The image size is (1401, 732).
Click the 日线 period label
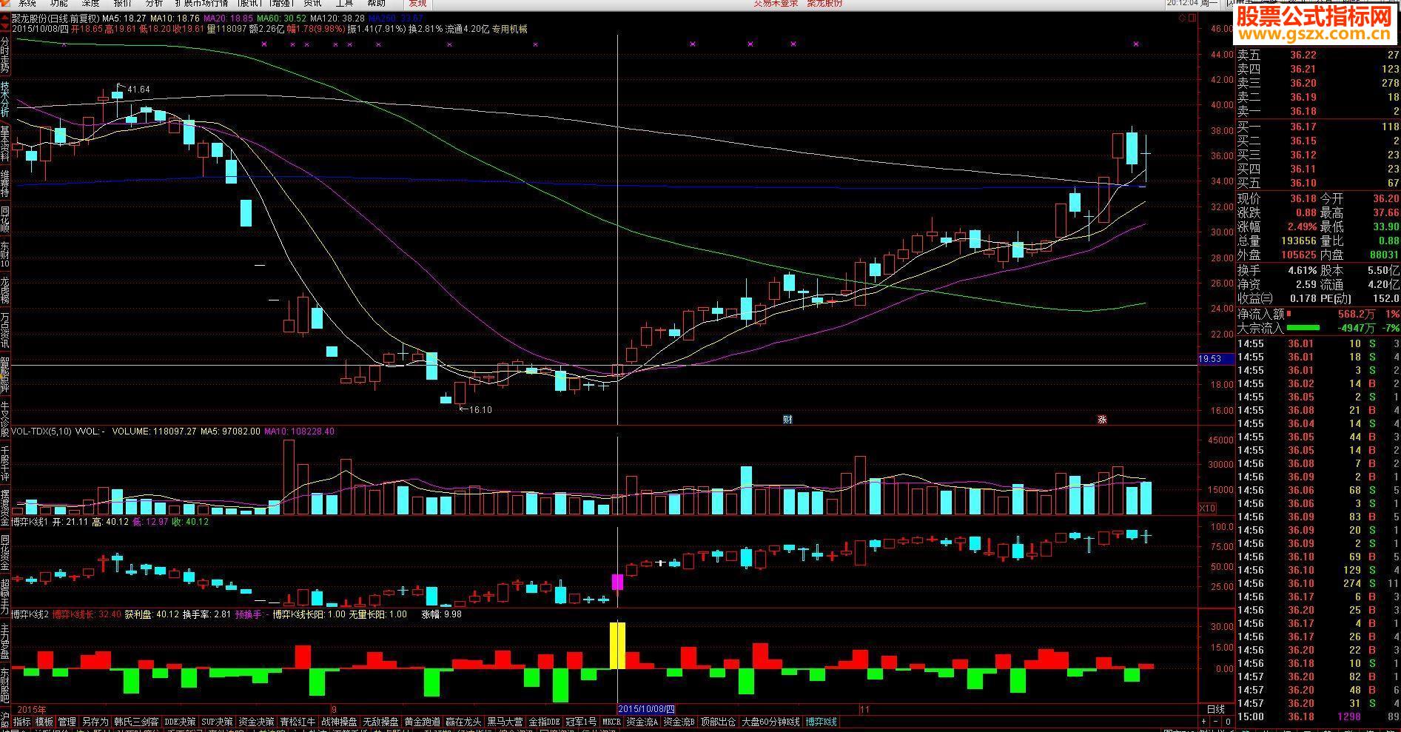point(1215,709)
